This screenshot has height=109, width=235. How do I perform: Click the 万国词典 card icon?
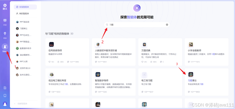(x=144, y=44)
